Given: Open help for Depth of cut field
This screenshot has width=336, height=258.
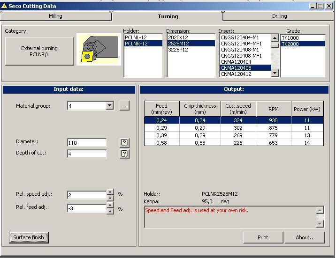Looking at the screenshot, I should (124, 154).
